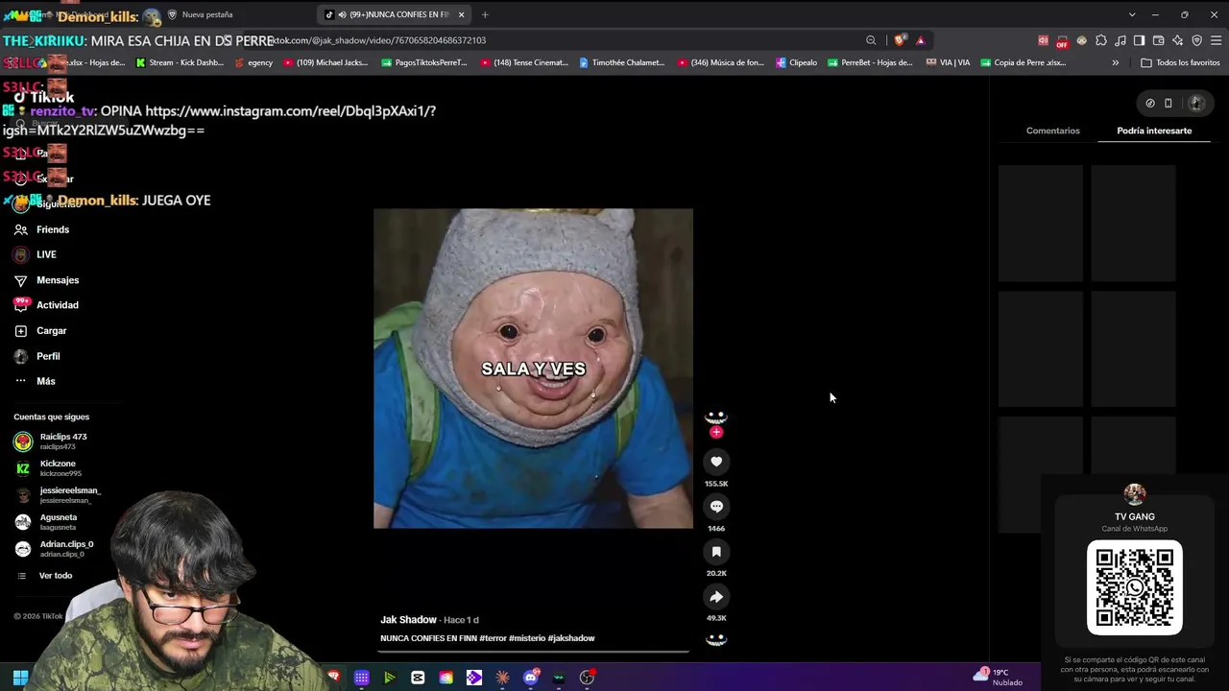Close the NUNCA CONFIES EN FINN tab
The height and width of the screenshot is (691, 1229).
[461, 14]
